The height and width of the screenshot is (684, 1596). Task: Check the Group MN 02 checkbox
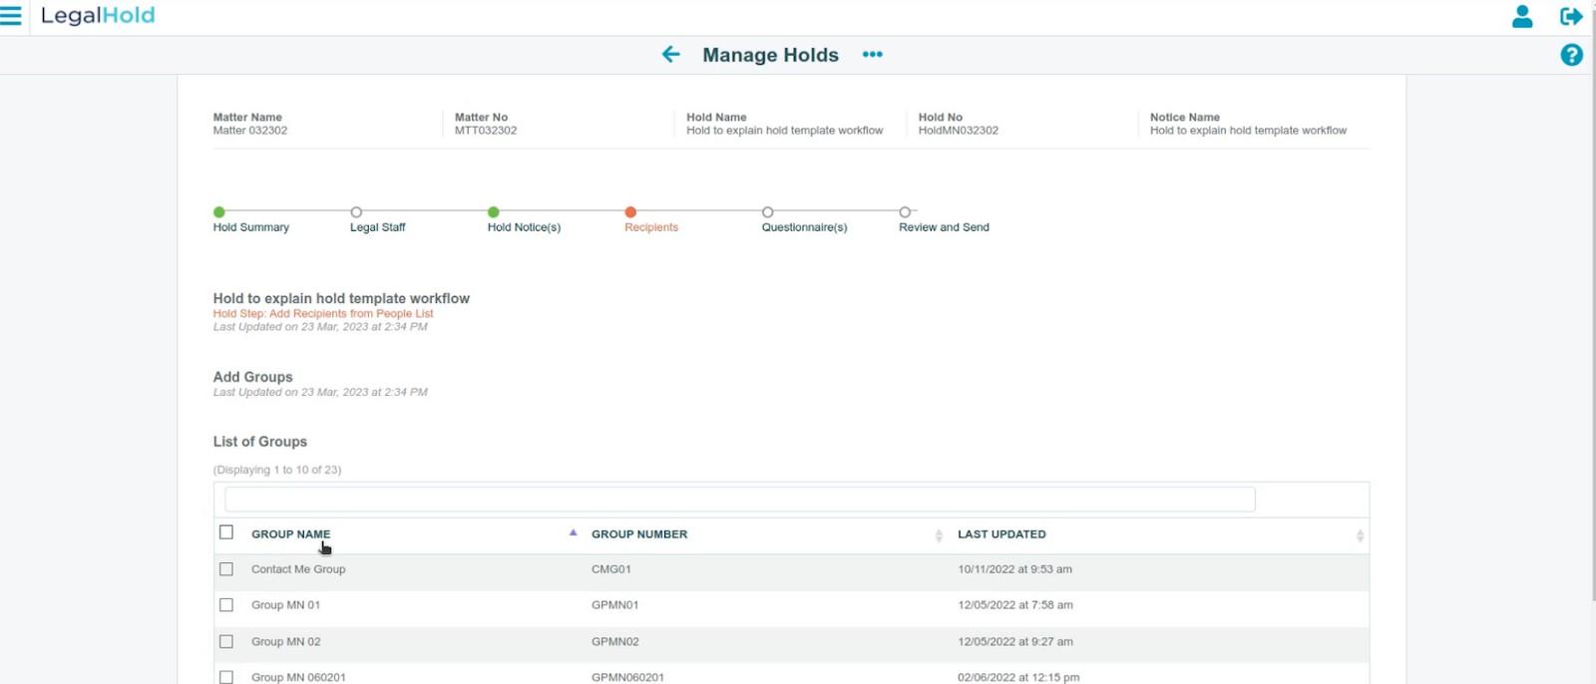(226, 641)
